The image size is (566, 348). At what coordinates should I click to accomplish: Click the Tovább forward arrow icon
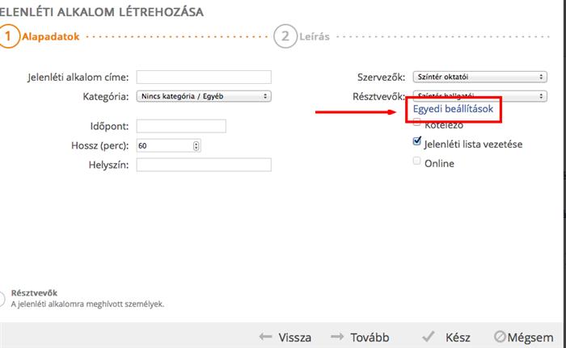click(337, 337)
